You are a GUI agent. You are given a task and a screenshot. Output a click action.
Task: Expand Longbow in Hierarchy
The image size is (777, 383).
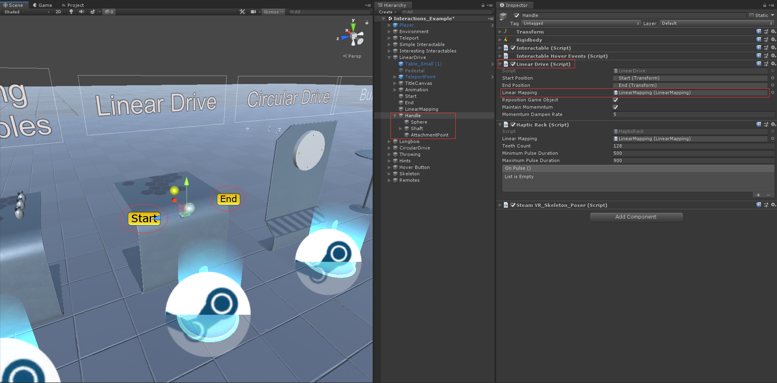coord(389,141)
